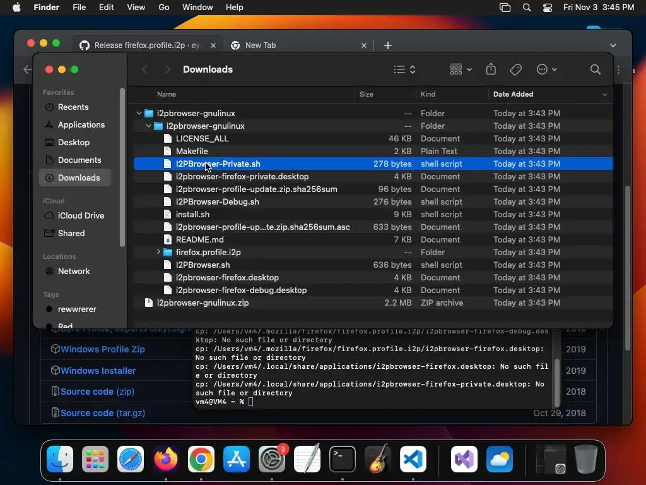The height and width of the screenshot is (485, 646).
Task: Open the list view switcher dropdown
Action: 404,69
